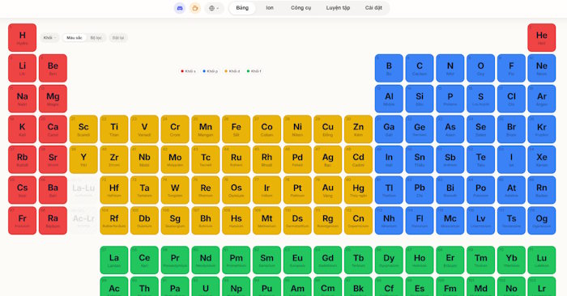Toggle the red Khối s legend item
The height and width of the screenshot is (296, 567).
tap(188, 71)
